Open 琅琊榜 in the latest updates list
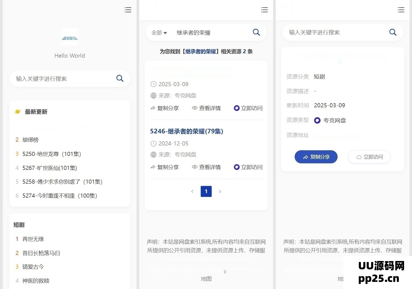The image size is (412, 289). pyautogui.click(x=30, y=140)
